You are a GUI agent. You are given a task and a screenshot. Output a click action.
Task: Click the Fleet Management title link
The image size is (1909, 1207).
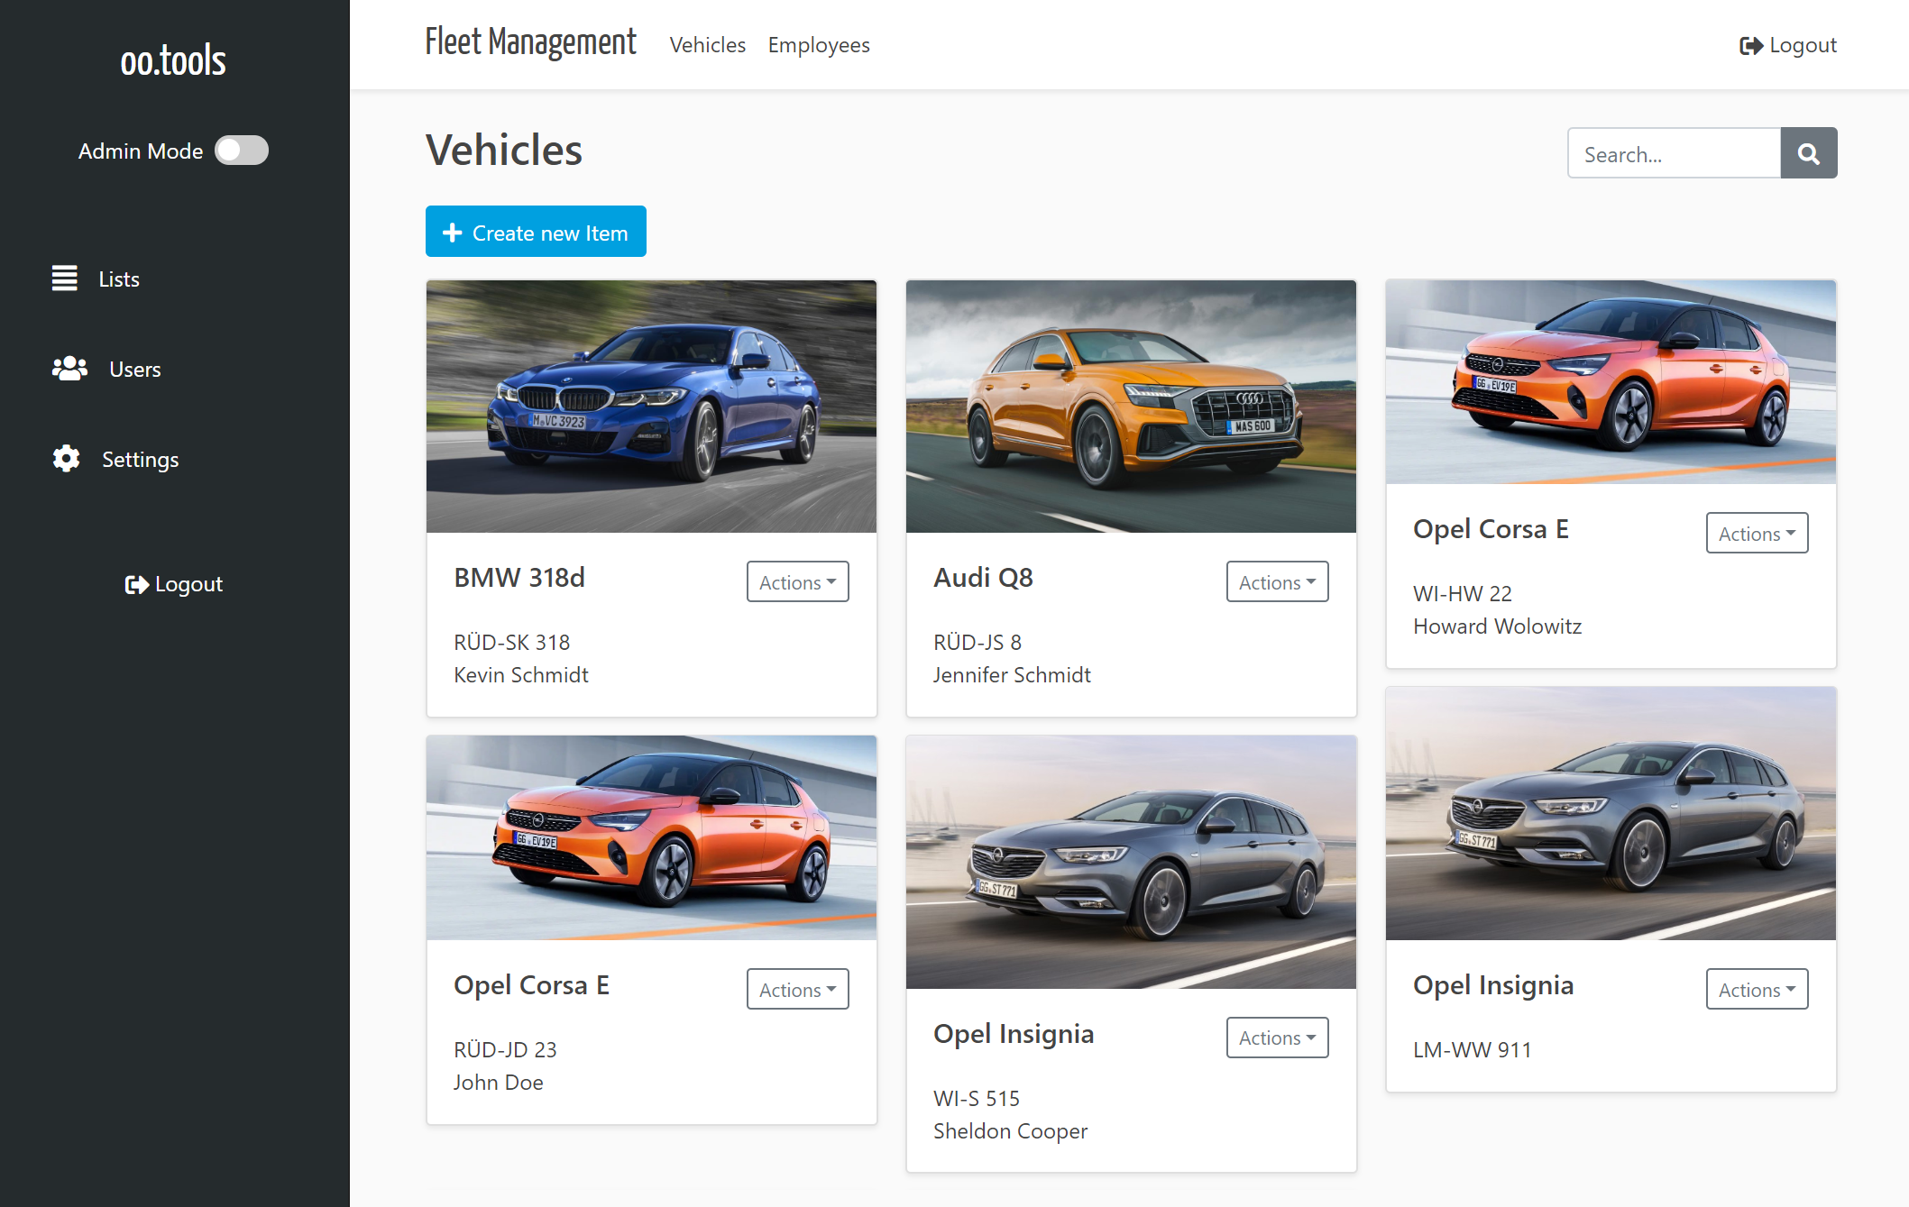[530, 42]
